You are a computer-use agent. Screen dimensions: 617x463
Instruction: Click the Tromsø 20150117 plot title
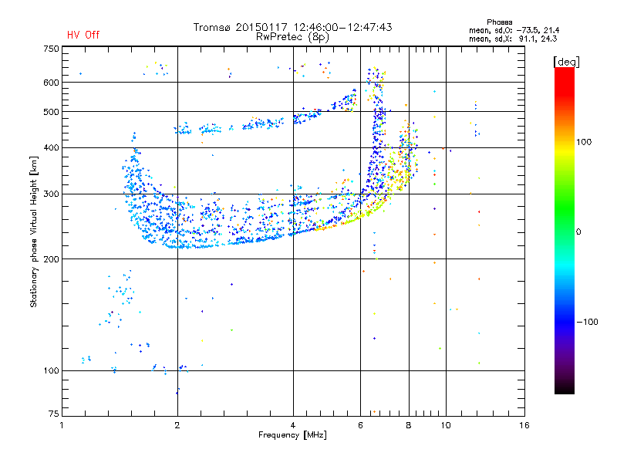click(x=292, y=27)
